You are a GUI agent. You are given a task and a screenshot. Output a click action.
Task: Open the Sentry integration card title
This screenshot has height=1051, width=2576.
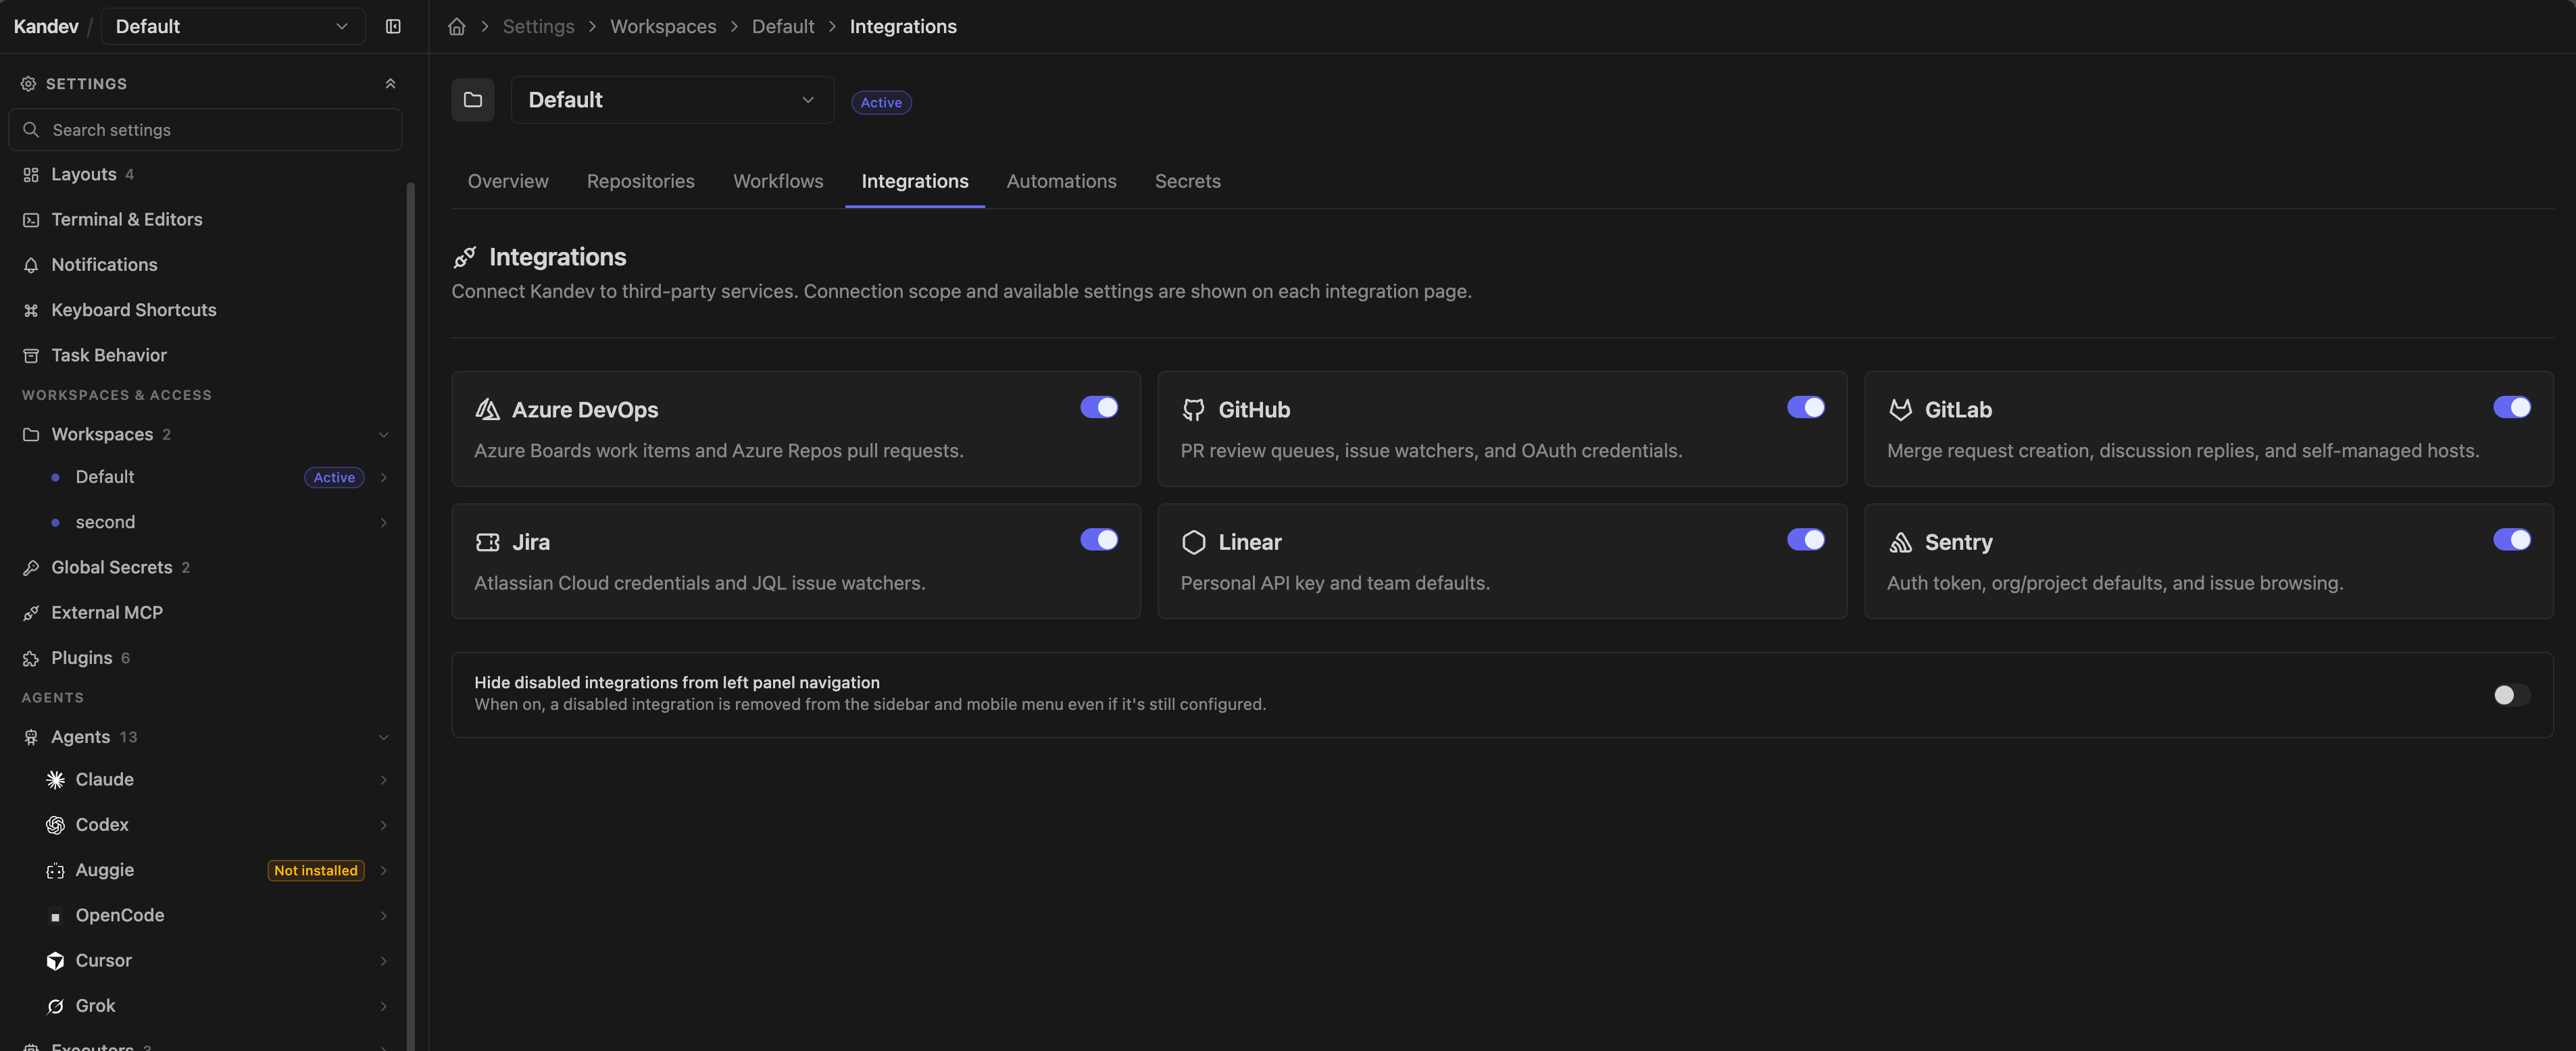[1958, 542]
